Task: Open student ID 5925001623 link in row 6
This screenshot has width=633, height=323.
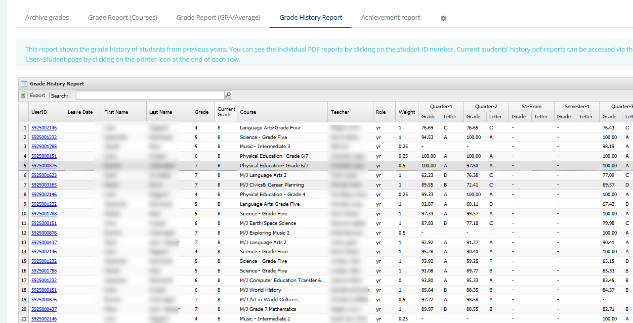Action: coord(44,175)
